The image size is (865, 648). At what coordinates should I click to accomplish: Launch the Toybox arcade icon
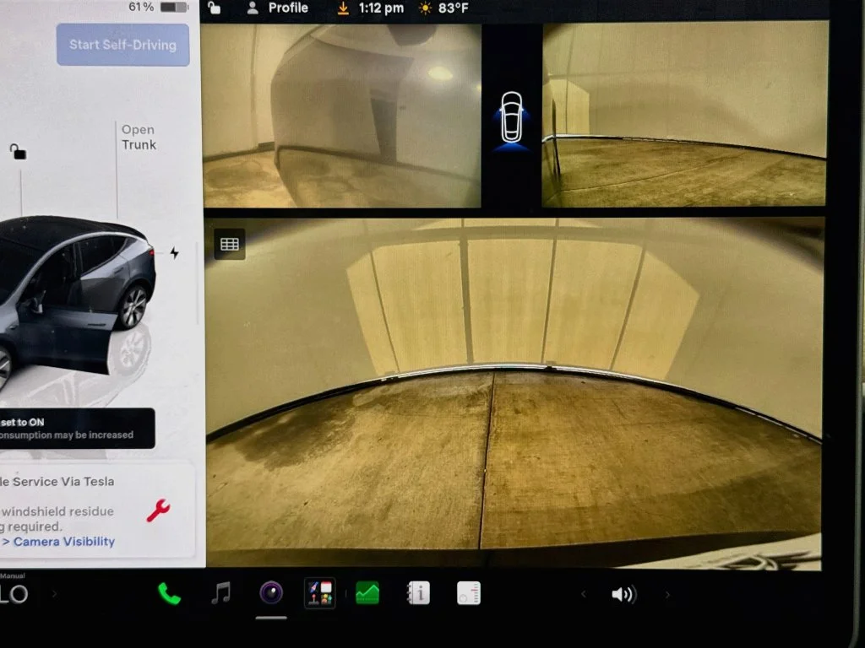[x=320, y=593]
